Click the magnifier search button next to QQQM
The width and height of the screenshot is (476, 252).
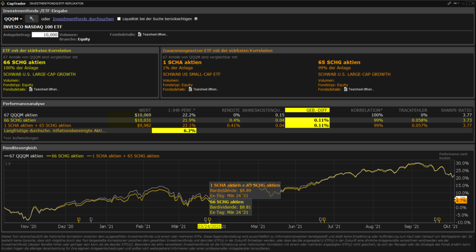click(x=32, y=19)
